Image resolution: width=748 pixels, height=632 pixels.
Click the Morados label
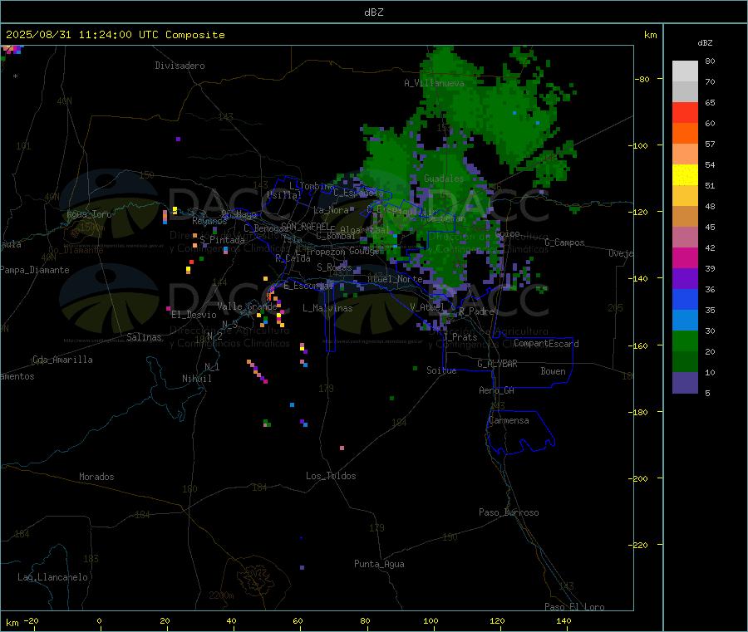[96, 477]
